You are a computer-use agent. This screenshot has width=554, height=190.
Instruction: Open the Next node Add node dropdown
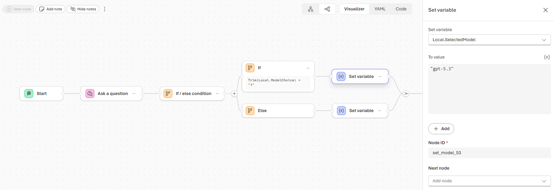pyautogui.click(x=489, y=181)
